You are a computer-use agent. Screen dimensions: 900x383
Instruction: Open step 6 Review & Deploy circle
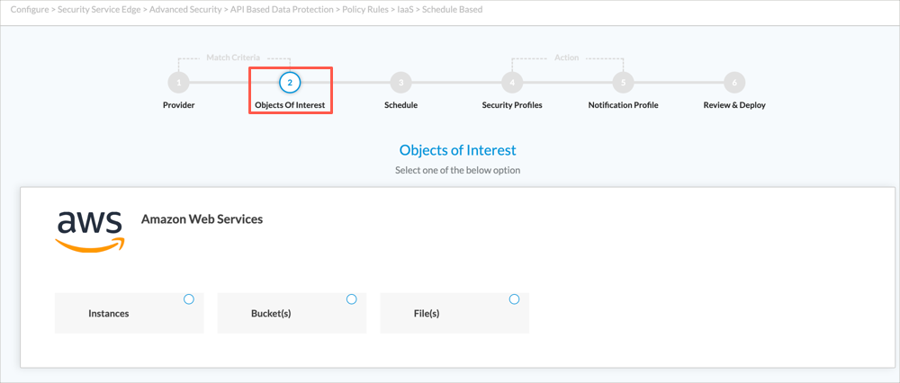(734, 83)
